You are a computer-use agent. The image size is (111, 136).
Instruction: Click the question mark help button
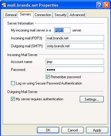click(x=99, y=5)
